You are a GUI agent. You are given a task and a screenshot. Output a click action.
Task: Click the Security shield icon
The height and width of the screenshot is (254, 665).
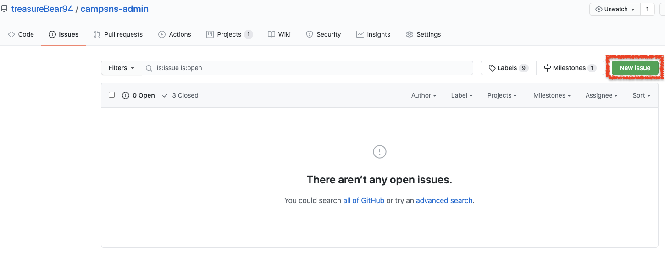(310, 34)
